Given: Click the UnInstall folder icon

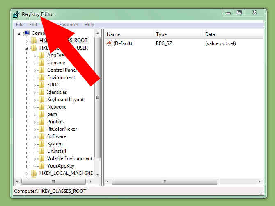Looking at the screenshot, I should [41, 151].
